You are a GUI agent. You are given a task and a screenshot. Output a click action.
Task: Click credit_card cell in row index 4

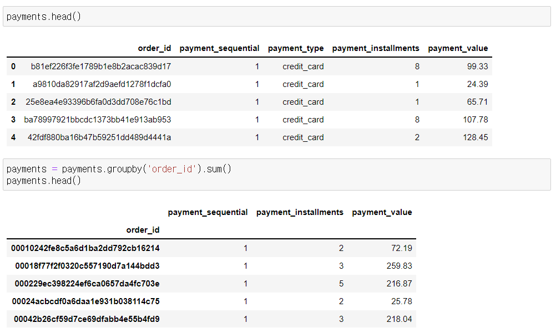303,137
